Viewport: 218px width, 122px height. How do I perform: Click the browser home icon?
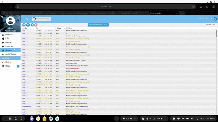coord(201,7)
